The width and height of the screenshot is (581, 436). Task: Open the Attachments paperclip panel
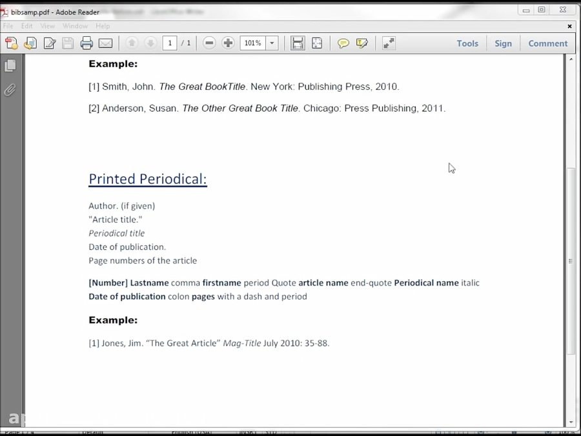click(10, 90)
